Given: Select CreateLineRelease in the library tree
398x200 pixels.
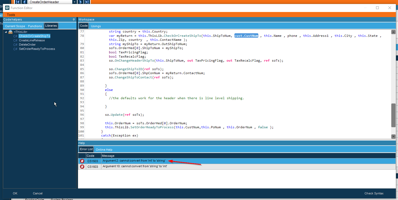Looking at the screenshot, I should 32,40.
